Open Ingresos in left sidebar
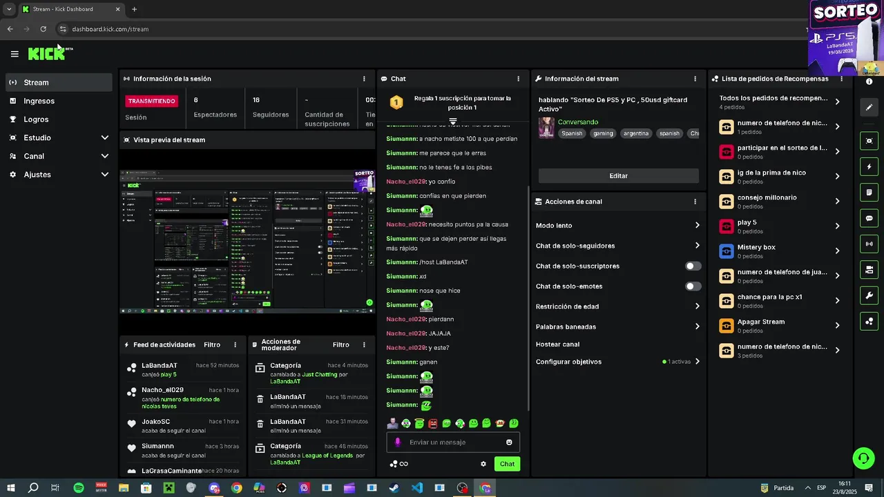The height and width of the screenshot is (497, 884). click(59, 101)
